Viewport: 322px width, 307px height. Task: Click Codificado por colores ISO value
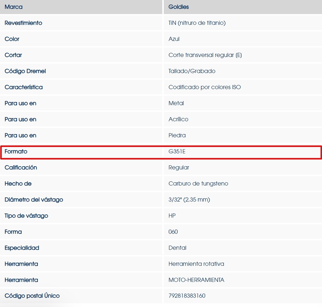204,87
